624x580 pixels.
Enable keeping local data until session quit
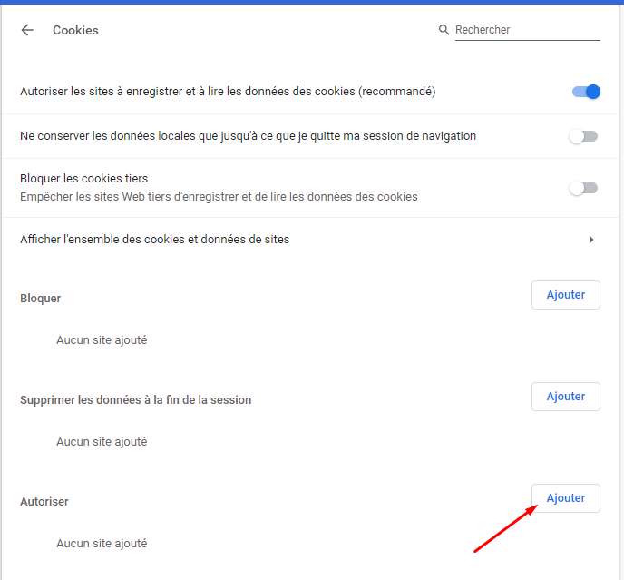[583, 136]
